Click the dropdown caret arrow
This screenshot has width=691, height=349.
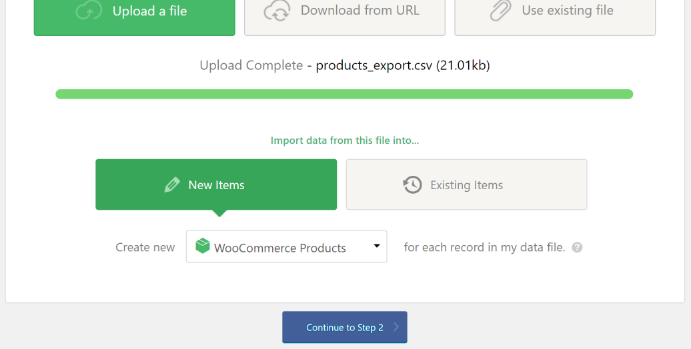377,246
